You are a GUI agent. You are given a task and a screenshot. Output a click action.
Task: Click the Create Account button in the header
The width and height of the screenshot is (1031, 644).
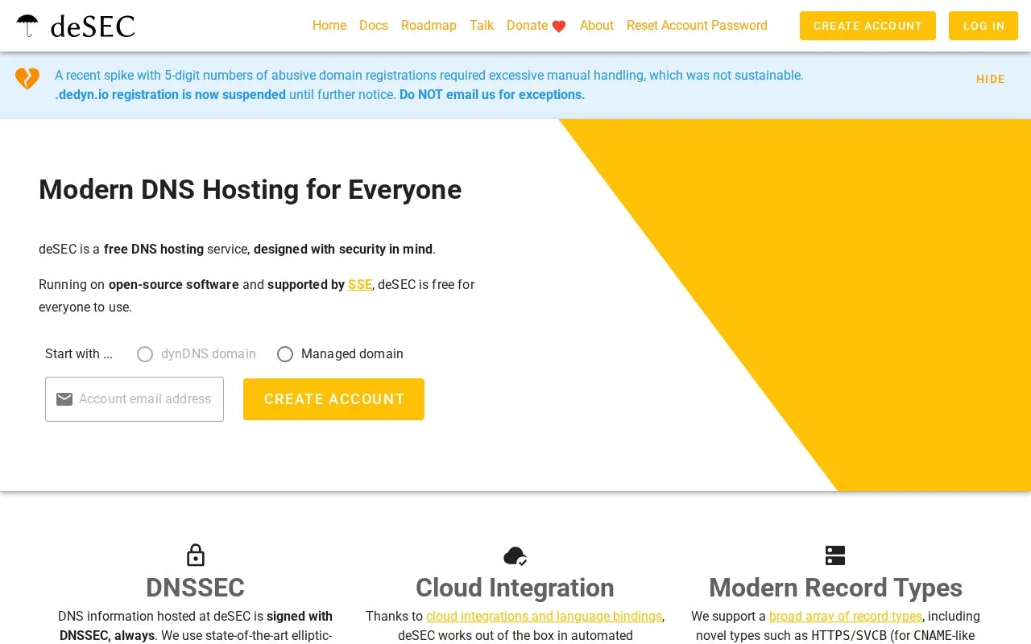pyautogui.click(x=867, y=26)
